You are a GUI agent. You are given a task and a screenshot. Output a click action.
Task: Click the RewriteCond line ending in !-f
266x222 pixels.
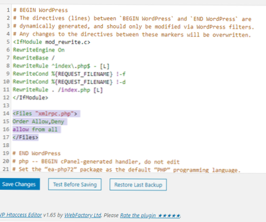click(69, 74)
